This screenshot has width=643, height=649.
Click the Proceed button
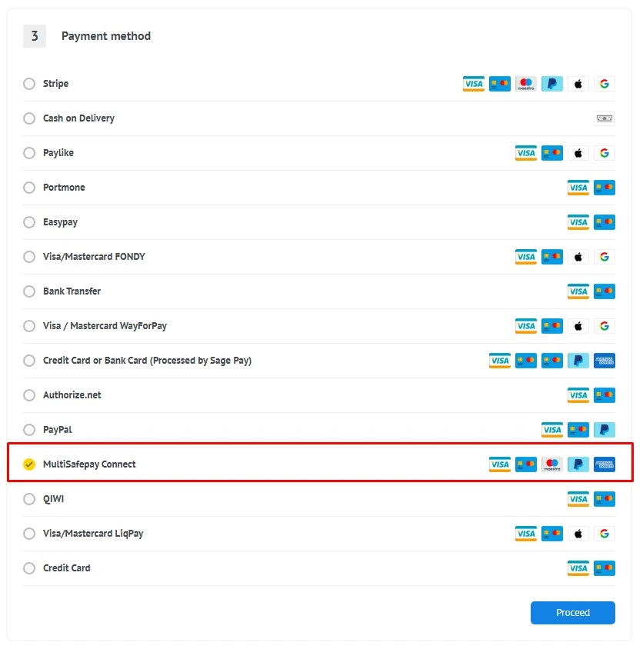[x=572, y=612]
